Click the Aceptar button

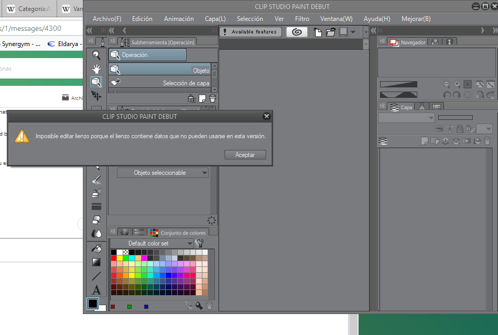pos(245,155)
